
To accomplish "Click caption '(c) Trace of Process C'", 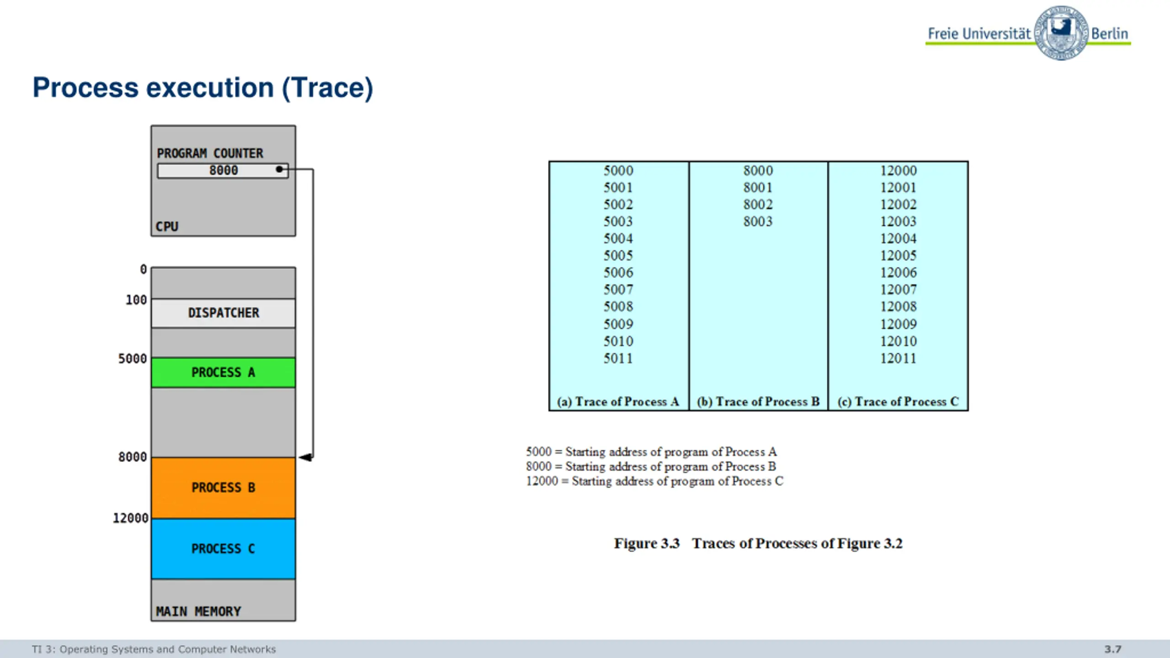I will coord(898,402).
